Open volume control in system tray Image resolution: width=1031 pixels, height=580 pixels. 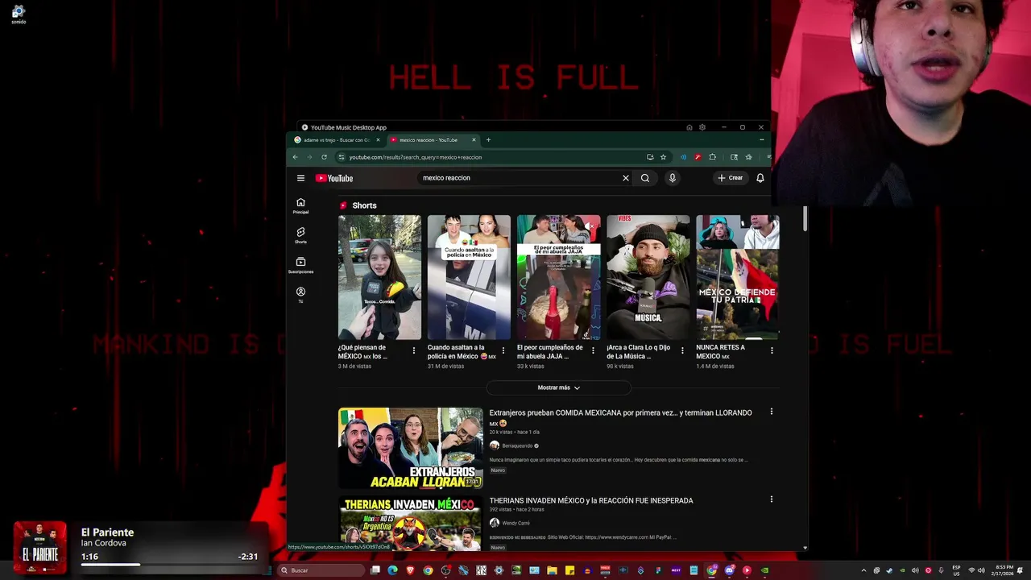(980, 570)
